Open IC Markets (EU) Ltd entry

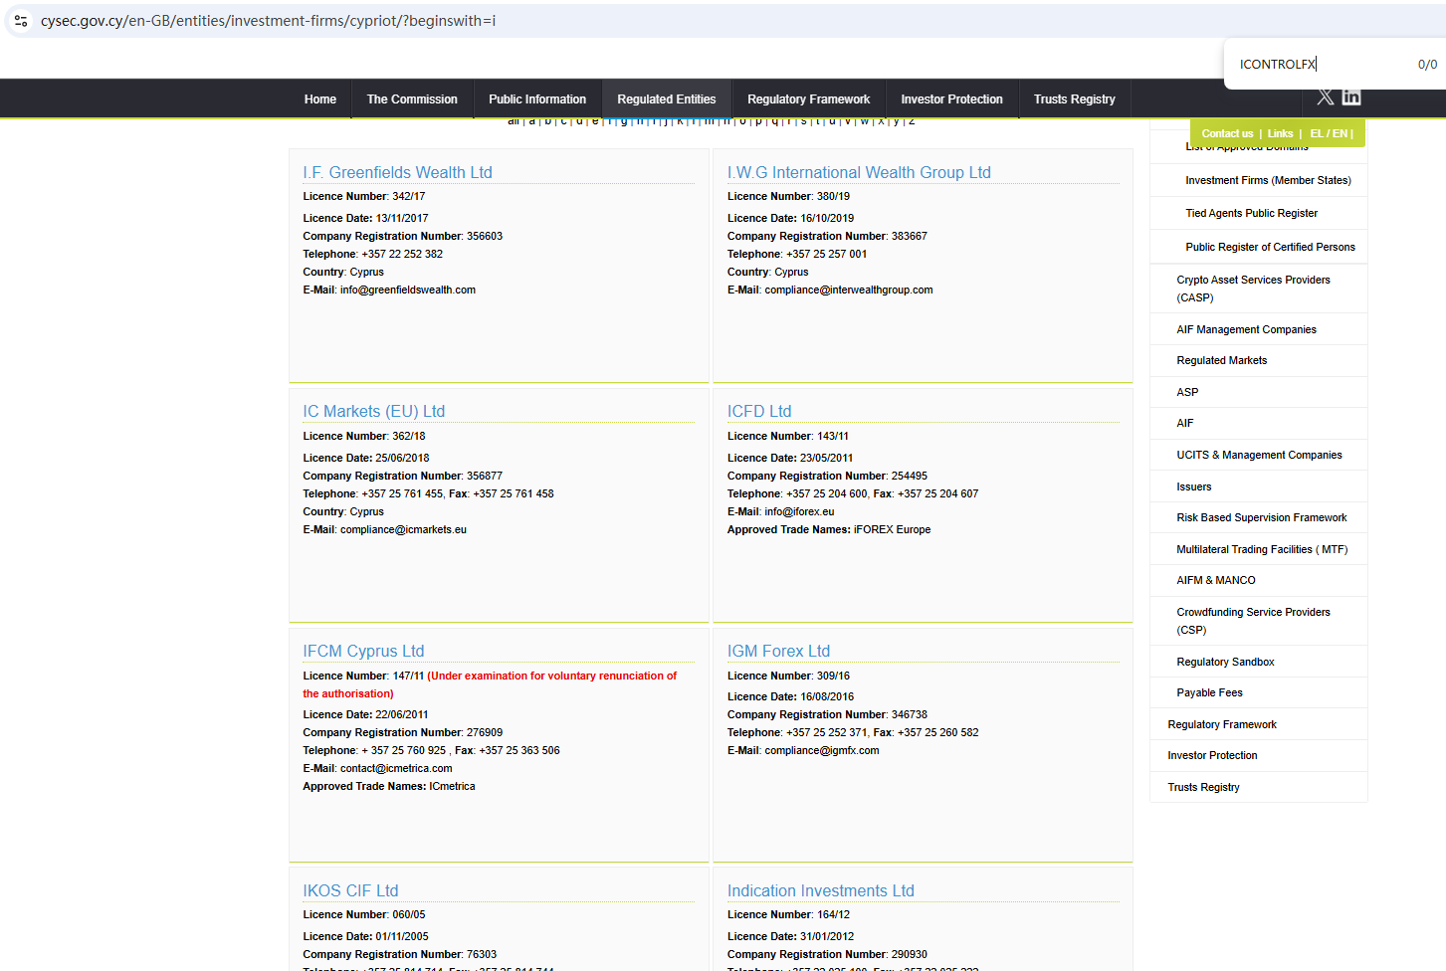coord(373,412)
